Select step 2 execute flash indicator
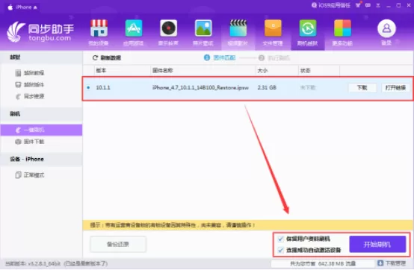This screenshot has height=270, width=414. 274,58
